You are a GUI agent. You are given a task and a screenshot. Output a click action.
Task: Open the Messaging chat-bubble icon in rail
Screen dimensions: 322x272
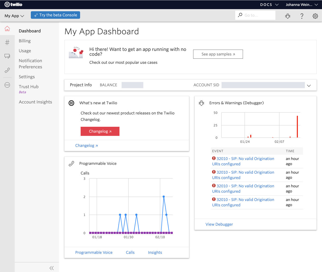pyautogui.click(x=7, y=56)
